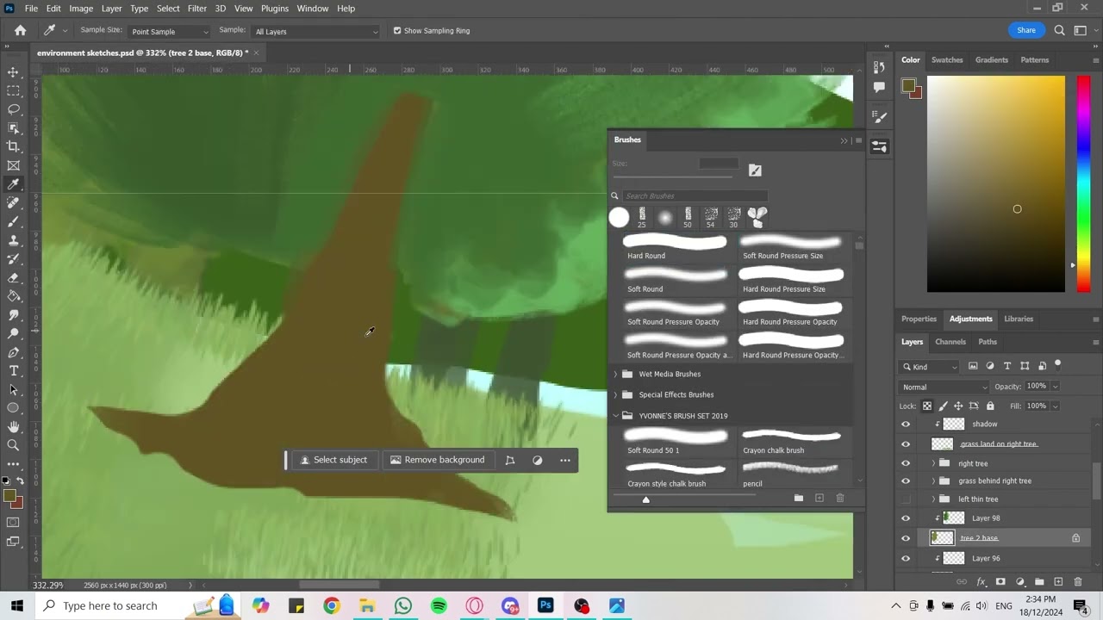This screenshot has width=1103, height=620.
Task: Select the Object Selection tool
Action: tap(14, 128)
